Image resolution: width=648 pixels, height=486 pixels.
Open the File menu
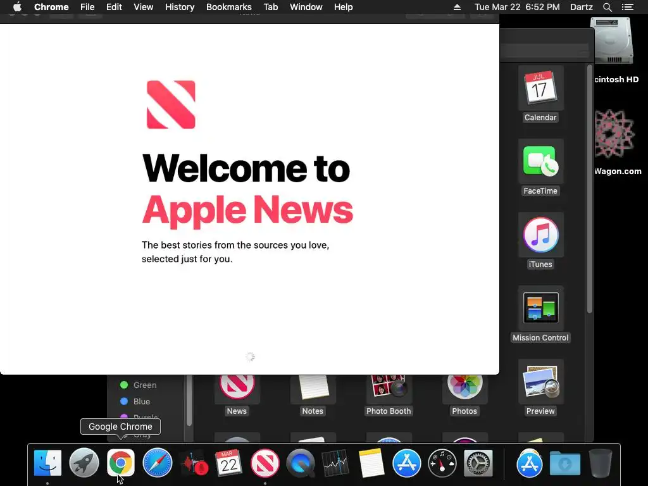[x=87, y=7]
